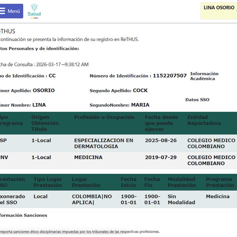Click the date 2025-08-26 cell
Screen dimensions: 237x237
pyautogui.click(x=161, y=140)
